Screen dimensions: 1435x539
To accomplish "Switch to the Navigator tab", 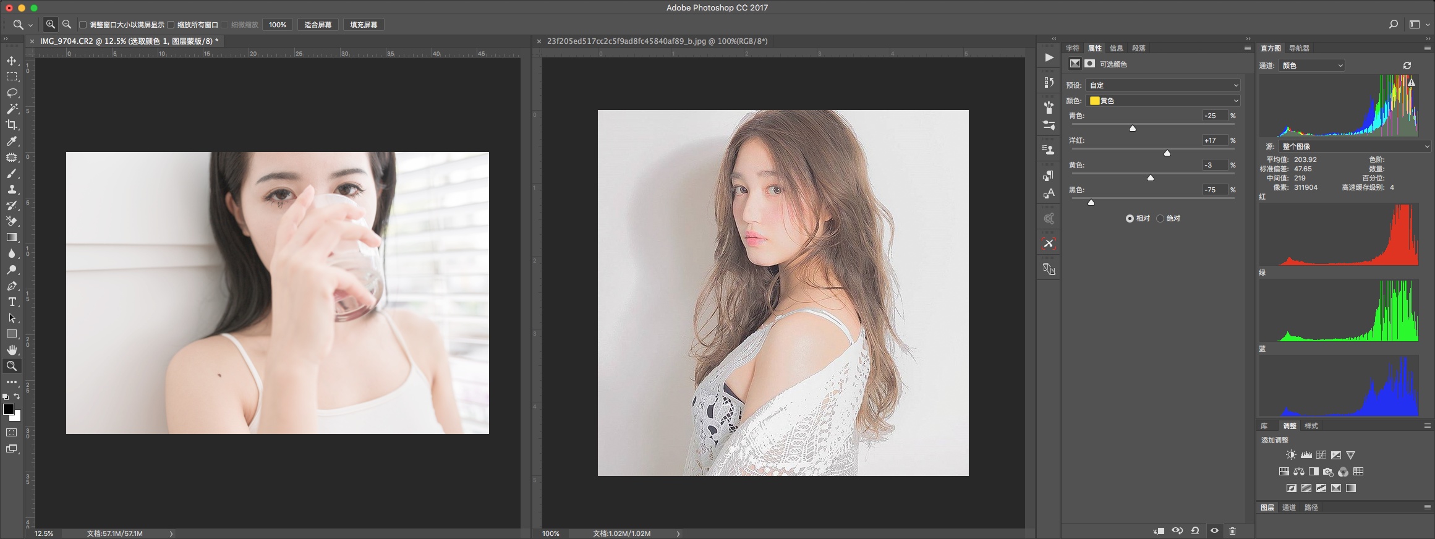I will [1299, 48].
